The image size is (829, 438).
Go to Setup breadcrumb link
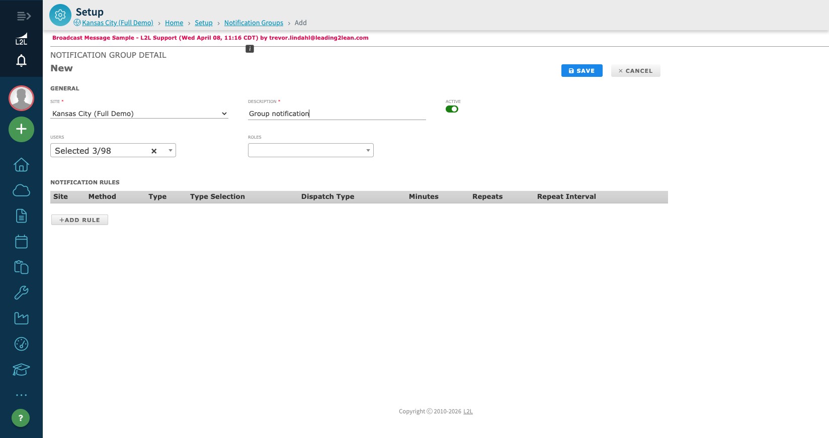click(x=204, y=23)
